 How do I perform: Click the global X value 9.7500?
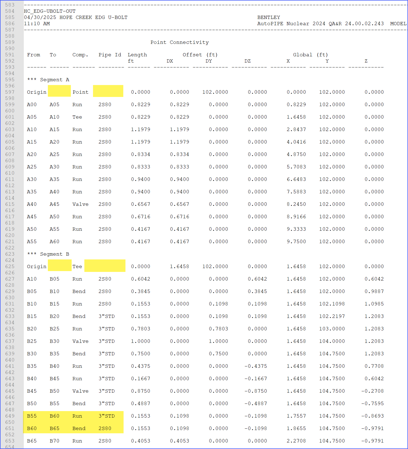296,242
